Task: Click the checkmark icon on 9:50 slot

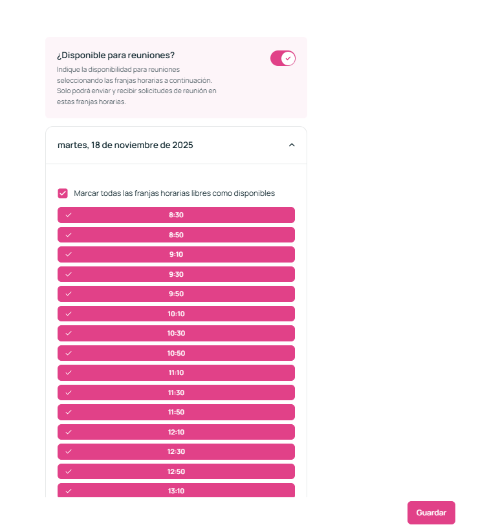Action: pyautogui.click(x=69, y=294)
